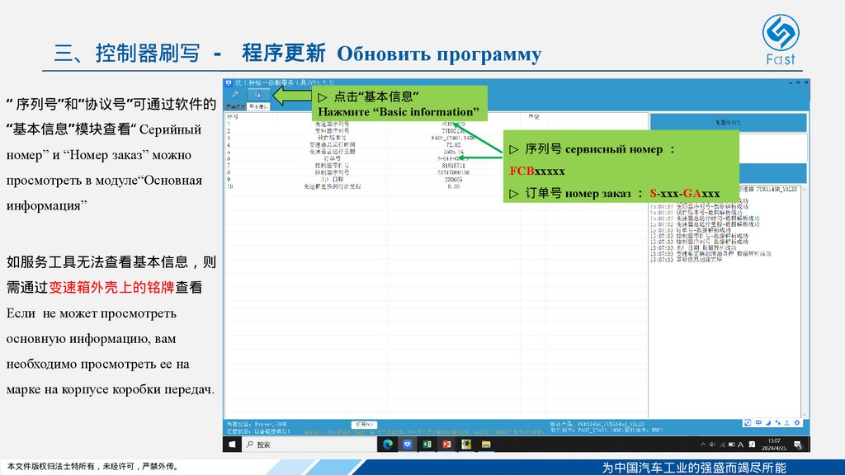Image resolution: width=845 pixels, height=475 pixels.
Task: Expand the system tray hidden icons chevron
Action: click(703, 444)
